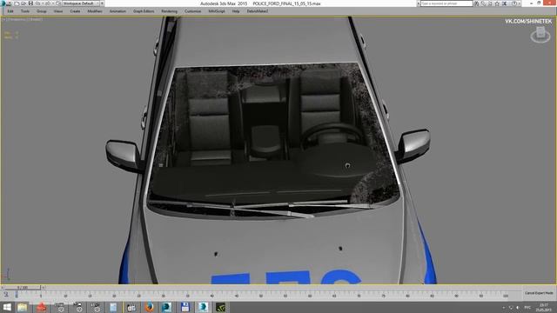Click the active 3ds Max taskbar icon
The width and height of the screenshot is (557, 313).
(x=203, y=307)
